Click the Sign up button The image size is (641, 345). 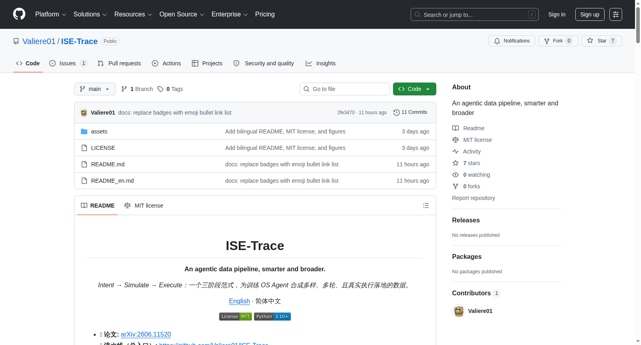[x=590, y=14]
